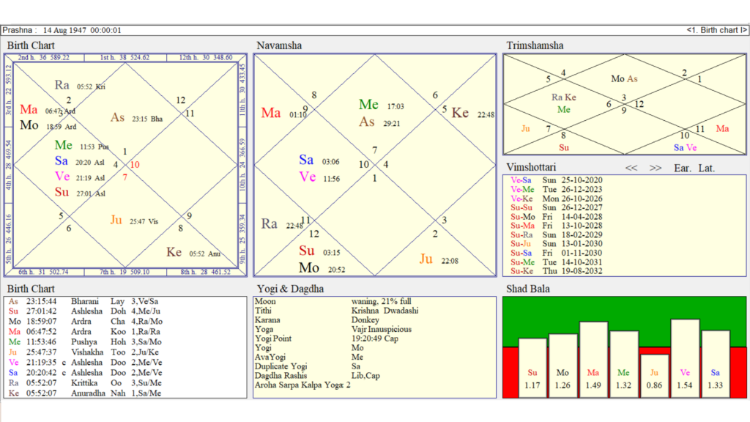
Task: Click the >> next dasha button
Action: tap(656, 168)
